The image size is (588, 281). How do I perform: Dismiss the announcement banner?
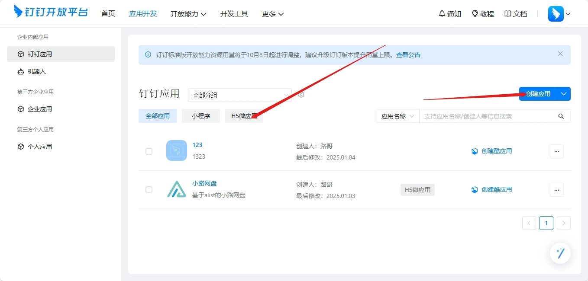click(560, 54)
